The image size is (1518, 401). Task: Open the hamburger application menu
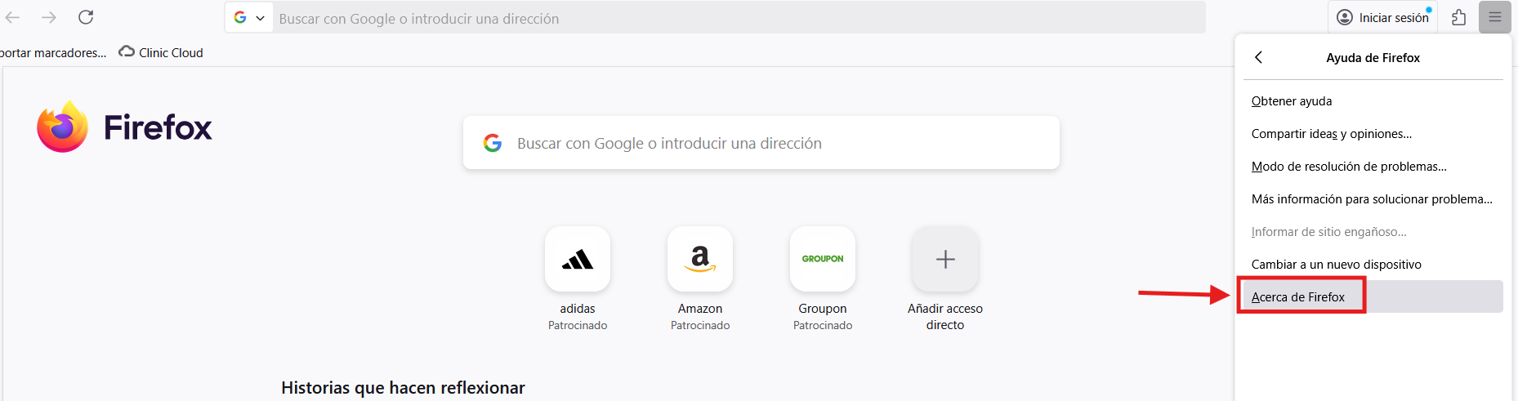1494,17
